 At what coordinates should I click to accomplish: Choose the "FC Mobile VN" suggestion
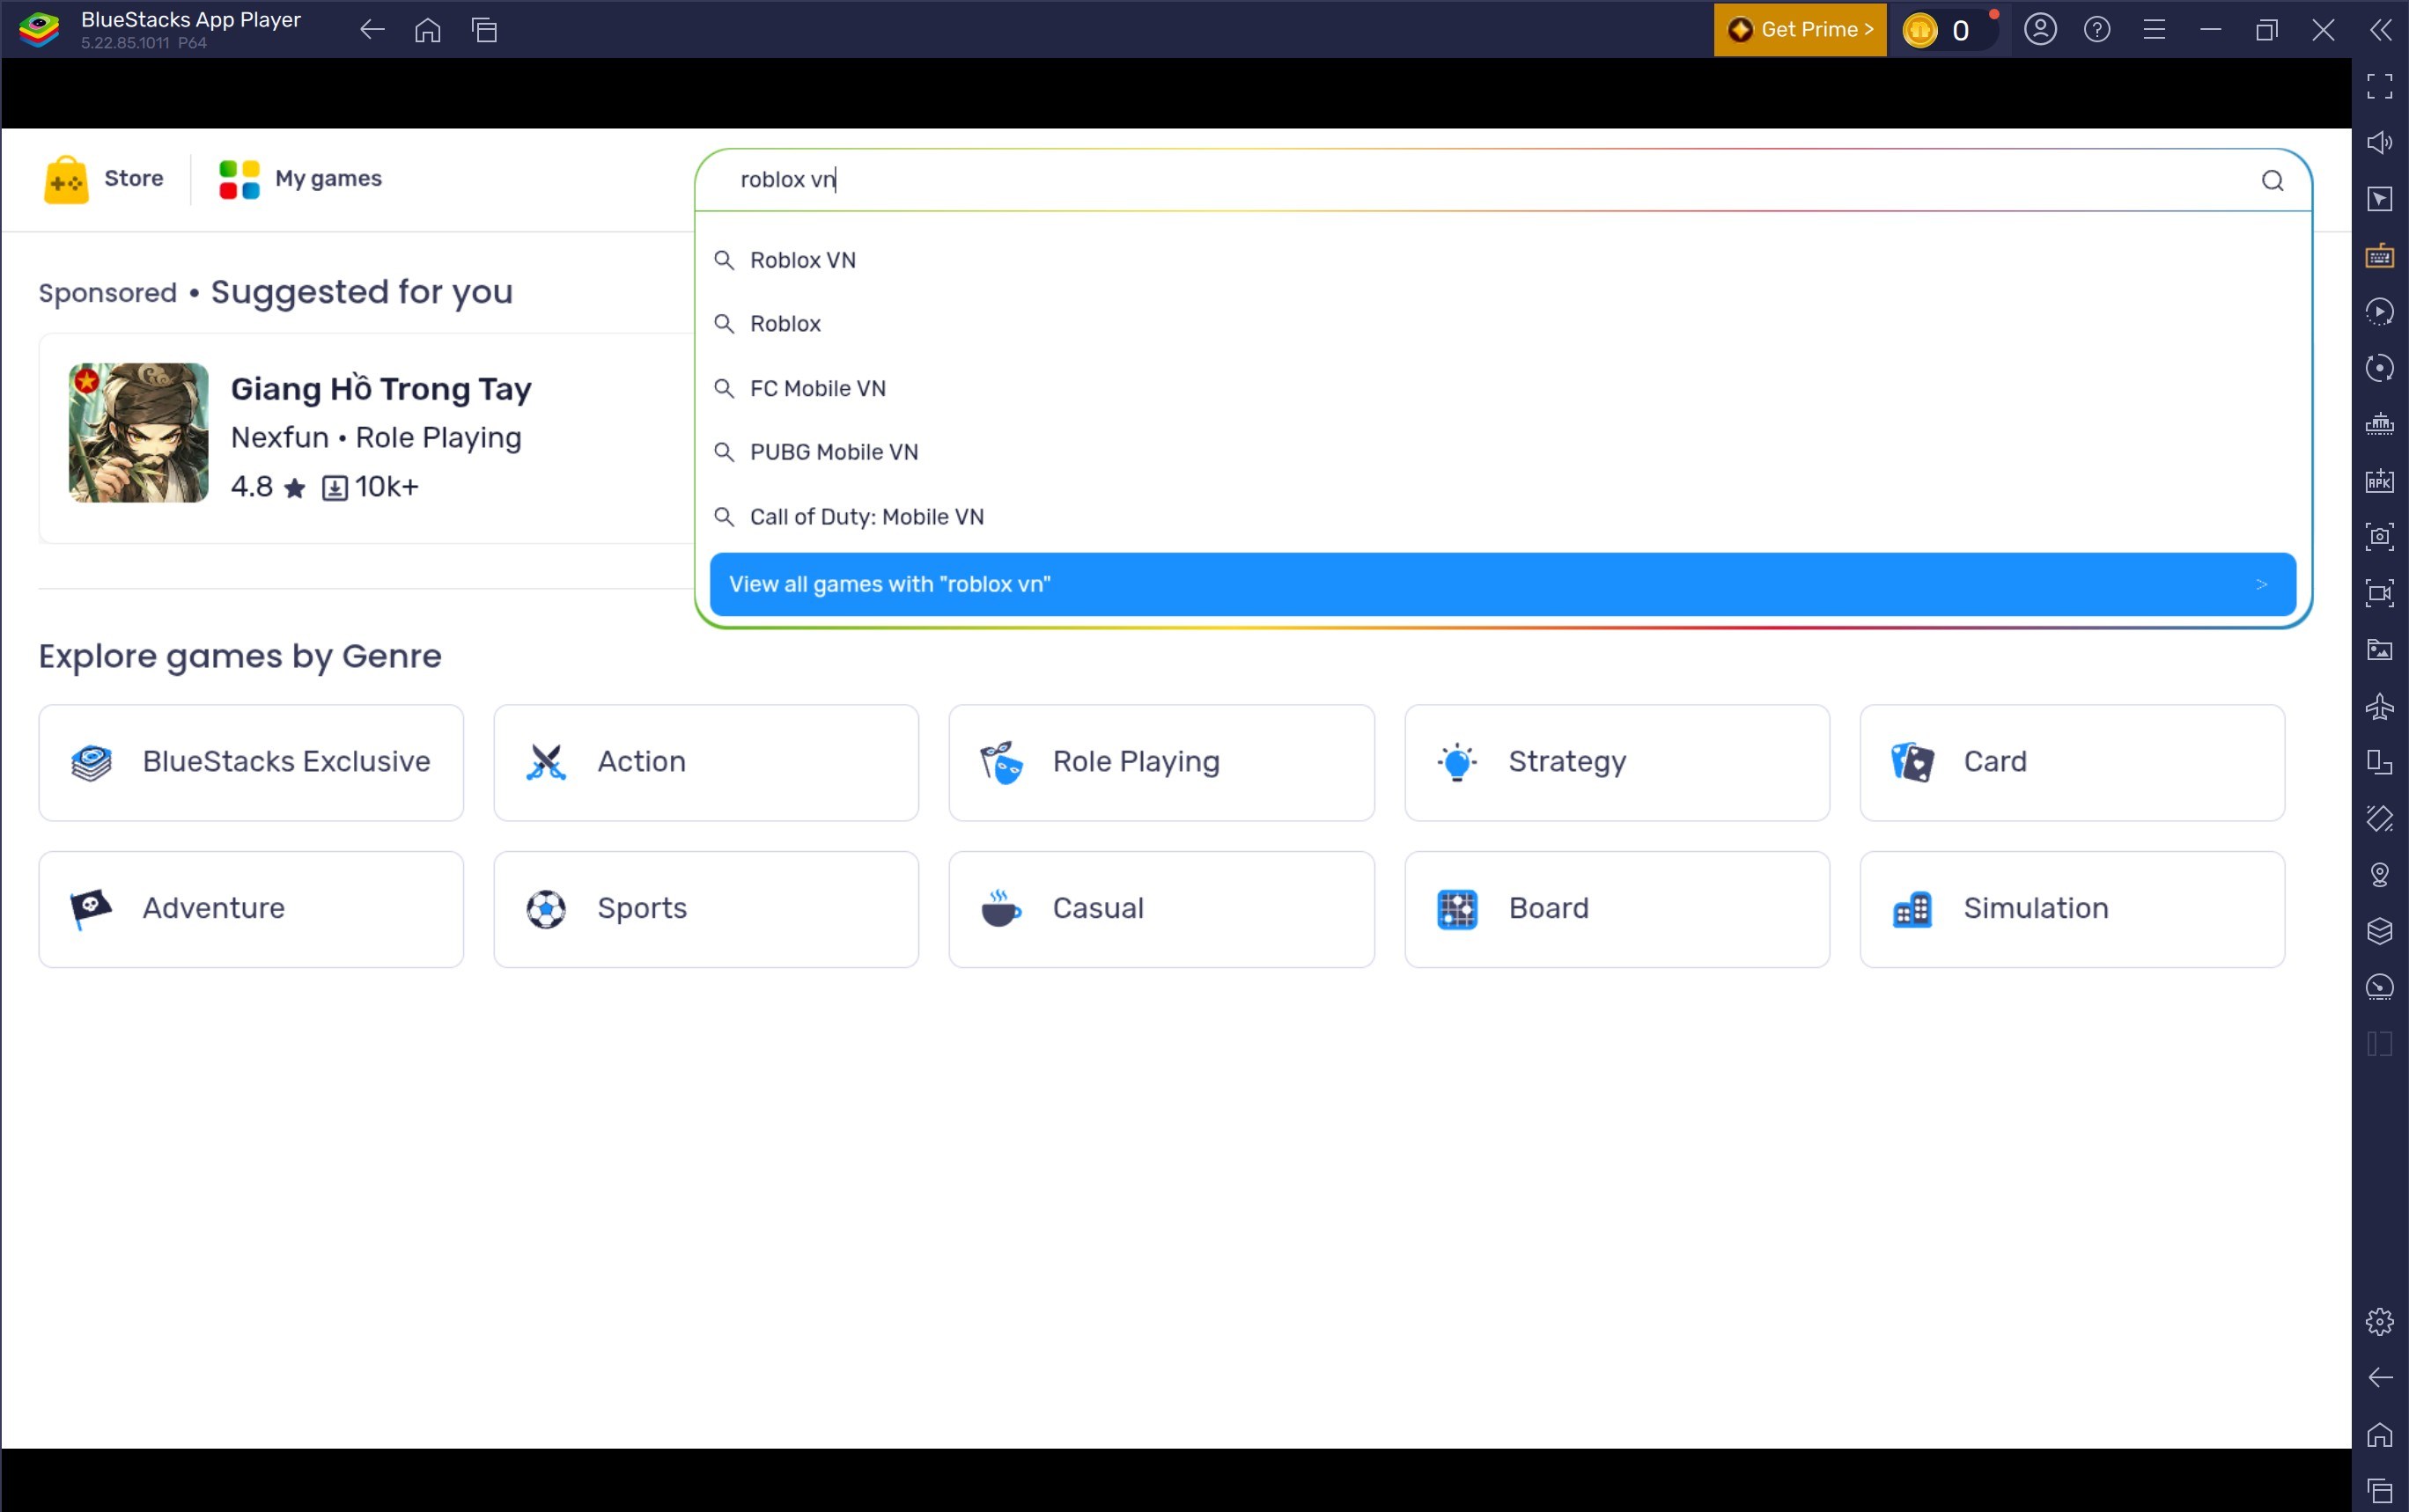pos(1503,388)
